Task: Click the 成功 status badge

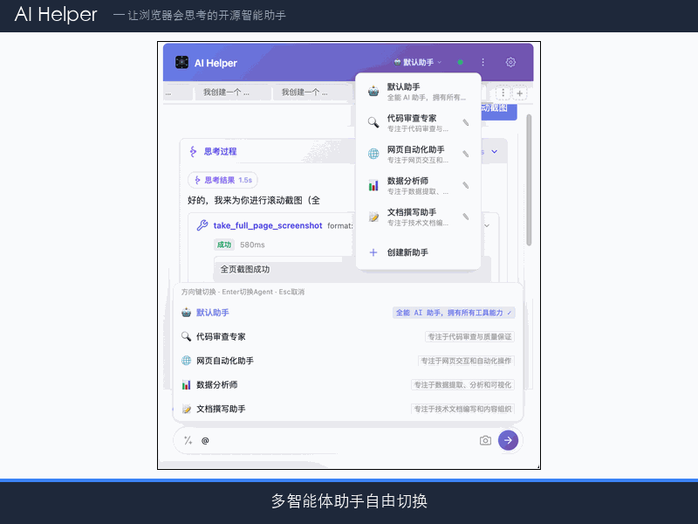Action: (224, 245)
